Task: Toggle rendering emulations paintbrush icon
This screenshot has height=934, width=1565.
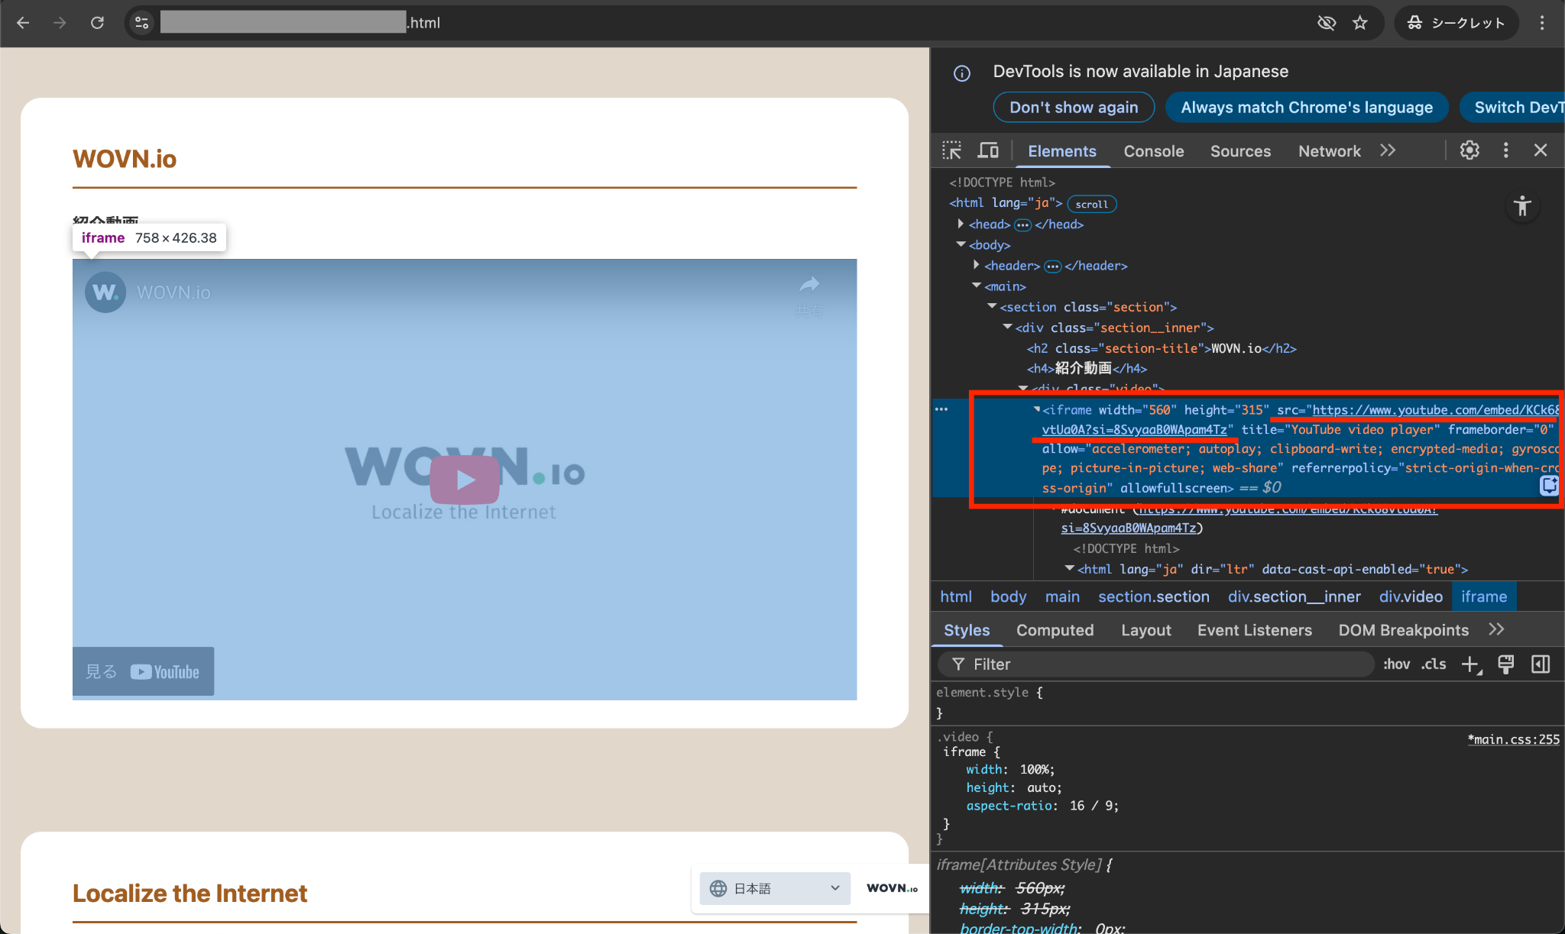Action: (1505, 664)
